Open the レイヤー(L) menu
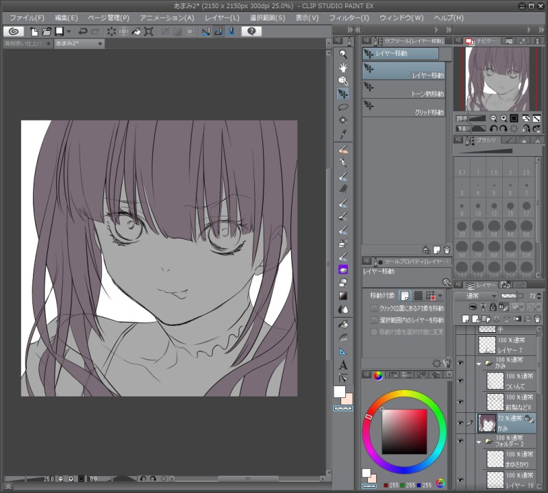 222,18
